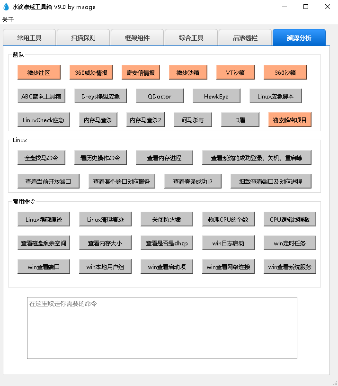Click the 微步社区 button

point(39,72)
